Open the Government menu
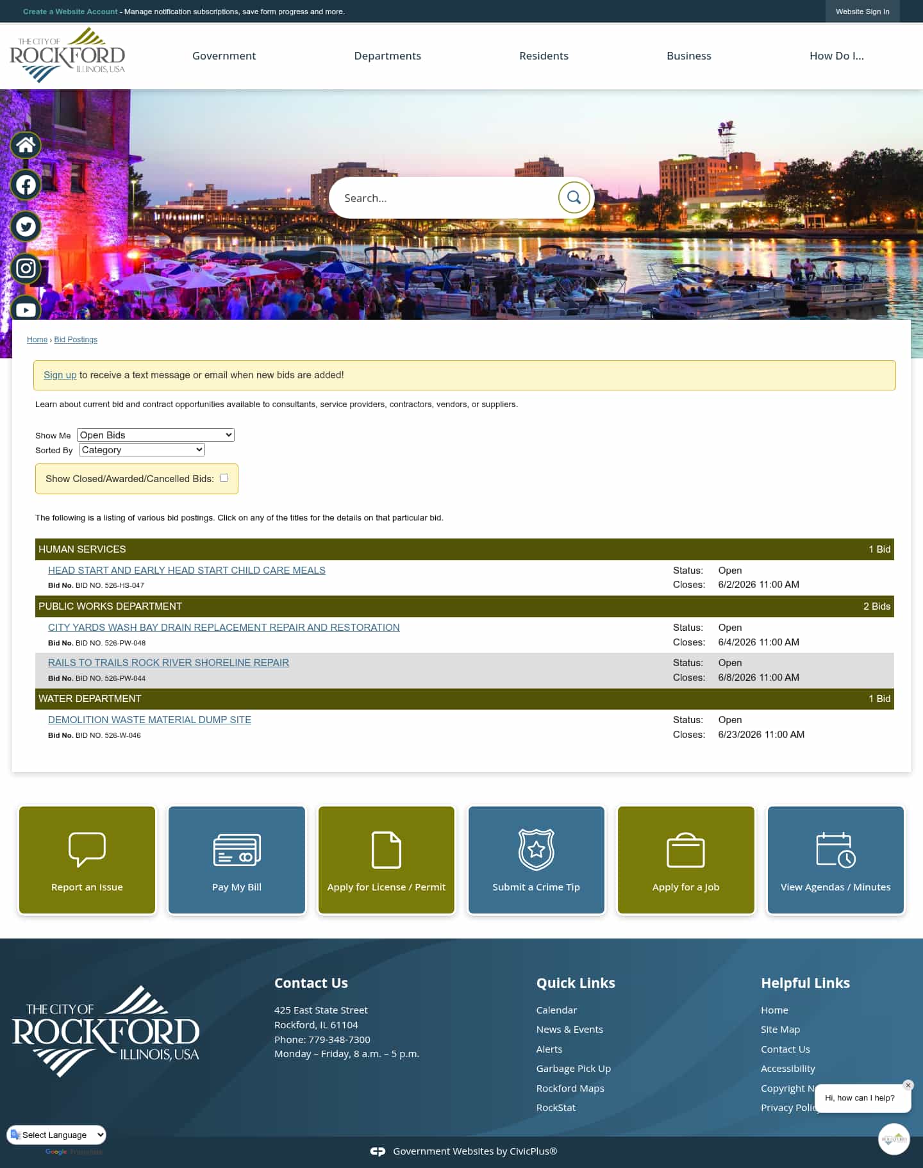Viewport: 923px width, 1168px height. pyautogui.click(x=224, y=56)
